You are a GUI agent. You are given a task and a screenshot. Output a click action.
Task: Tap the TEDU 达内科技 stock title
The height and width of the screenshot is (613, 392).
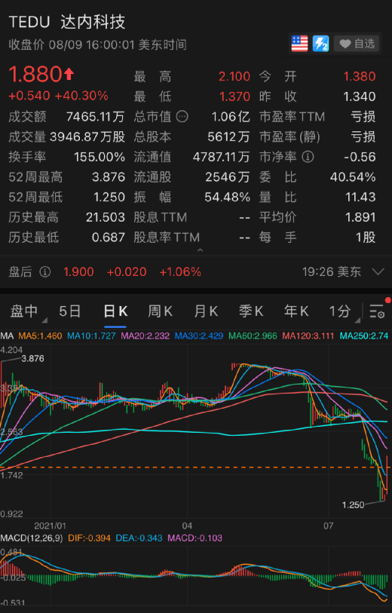pyautogui.click(x=67, y=22)
